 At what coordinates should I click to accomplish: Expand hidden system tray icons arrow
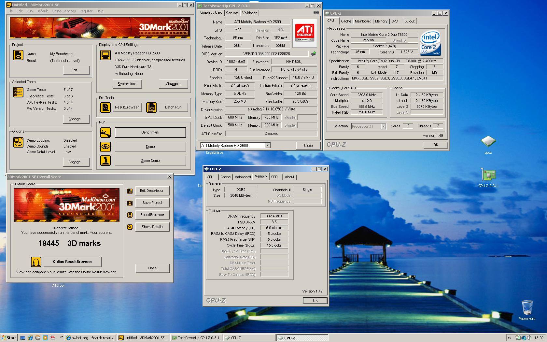pos(509,338)
